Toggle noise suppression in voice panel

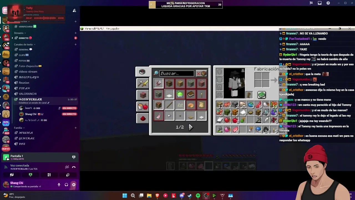[x=67, y=167]
